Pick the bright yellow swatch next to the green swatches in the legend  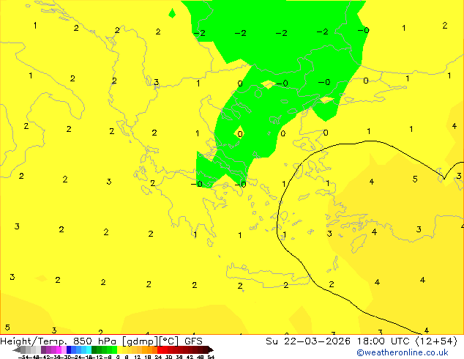[119, 349]
